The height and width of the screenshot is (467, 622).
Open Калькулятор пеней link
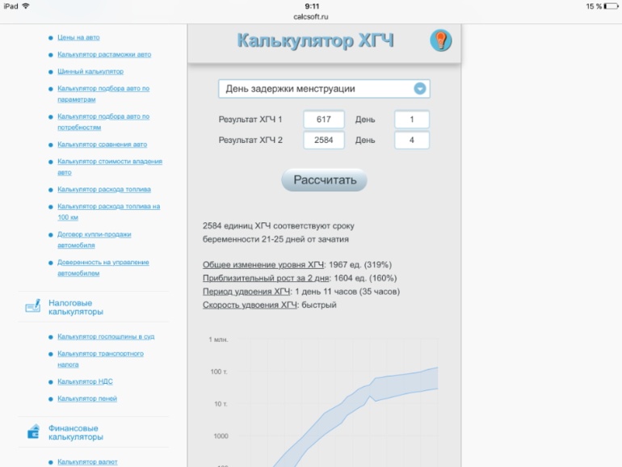pyautogui.click(x=87, y=398)
